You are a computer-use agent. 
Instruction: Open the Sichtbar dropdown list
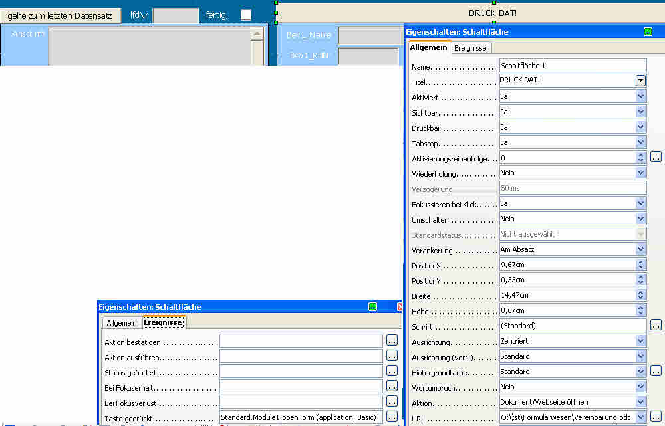click(640, 112)
